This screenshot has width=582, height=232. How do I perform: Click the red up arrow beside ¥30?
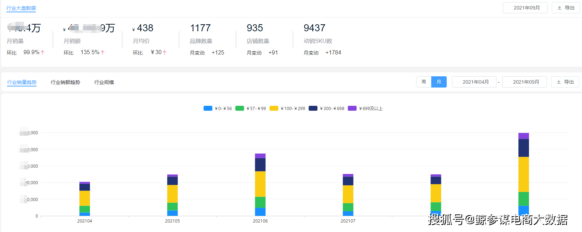[164, 52]
